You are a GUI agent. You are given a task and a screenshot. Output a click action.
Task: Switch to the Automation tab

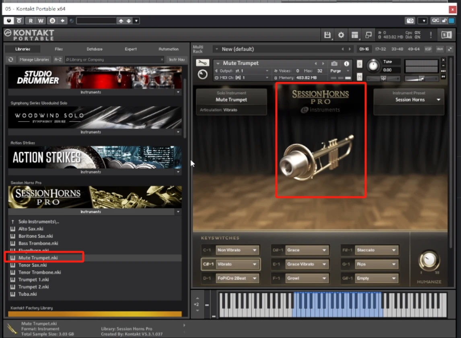click(169, 49)
